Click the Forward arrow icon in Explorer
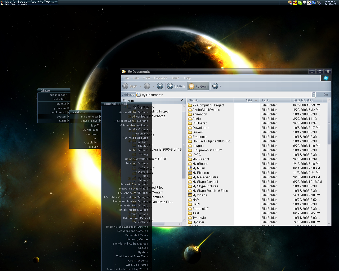The width and height of the screenshot is (339, 271). click(147, 86)
